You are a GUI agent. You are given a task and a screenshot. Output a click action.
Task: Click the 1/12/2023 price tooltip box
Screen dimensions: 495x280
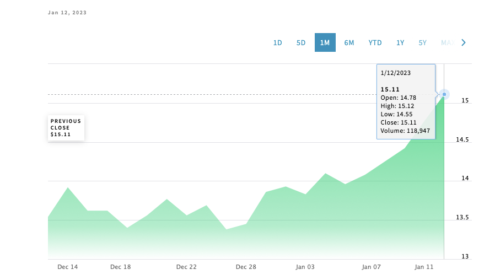[406, 101]
